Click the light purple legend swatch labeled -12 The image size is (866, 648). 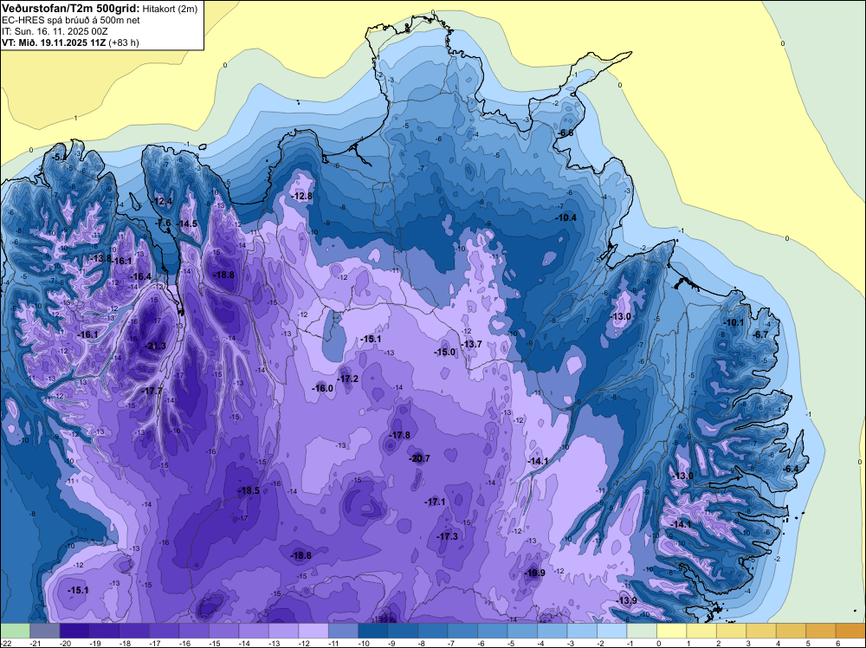pyautogui.click(x=313, y=631)
